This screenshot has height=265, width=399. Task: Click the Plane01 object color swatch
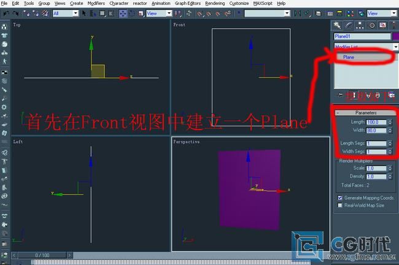click(x=396, y=36)
